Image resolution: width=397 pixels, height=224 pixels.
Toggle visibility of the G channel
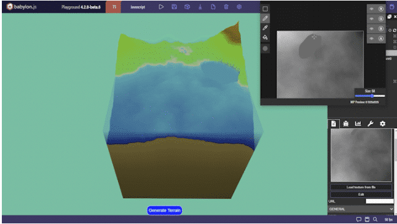pos(371,18)
